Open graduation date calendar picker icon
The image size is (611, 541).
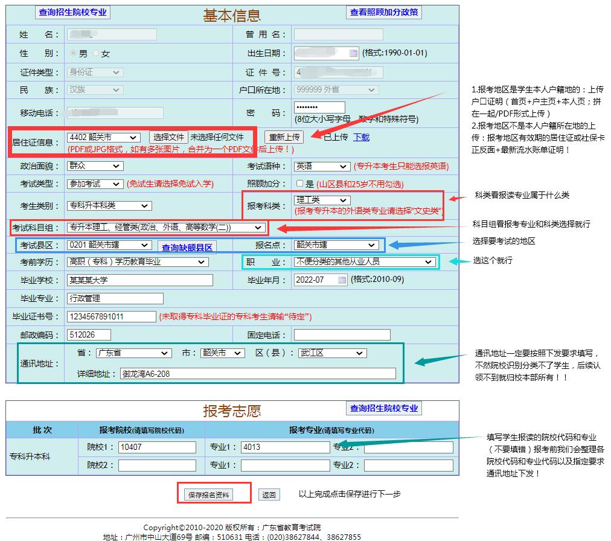click(342, 280)
